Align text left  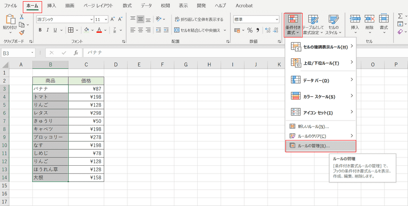click(x=133, y=30)
